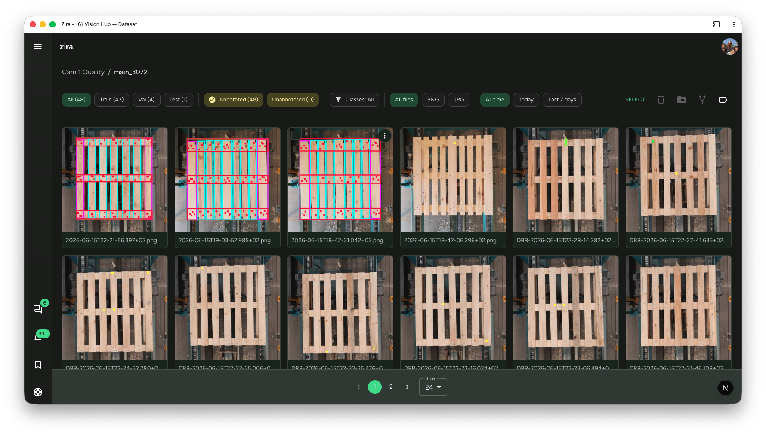Open browser extensions puzzle icon
This screenshot has height=436, width=766.
pos(717,24)
